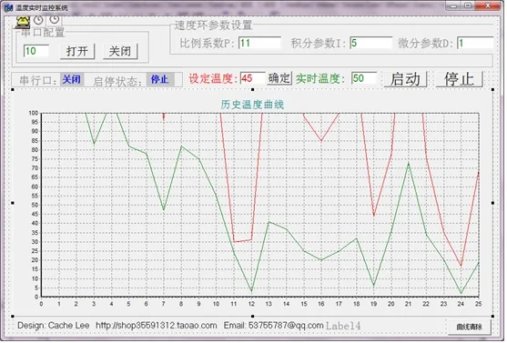Click the green curve peak near x=21
Viewport: 507px width, 343px height.
(409, 164)
